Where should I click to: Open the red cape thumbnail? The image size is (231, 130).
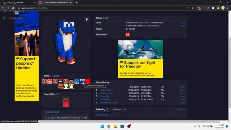pyautogui.click(x=66, y=102)
